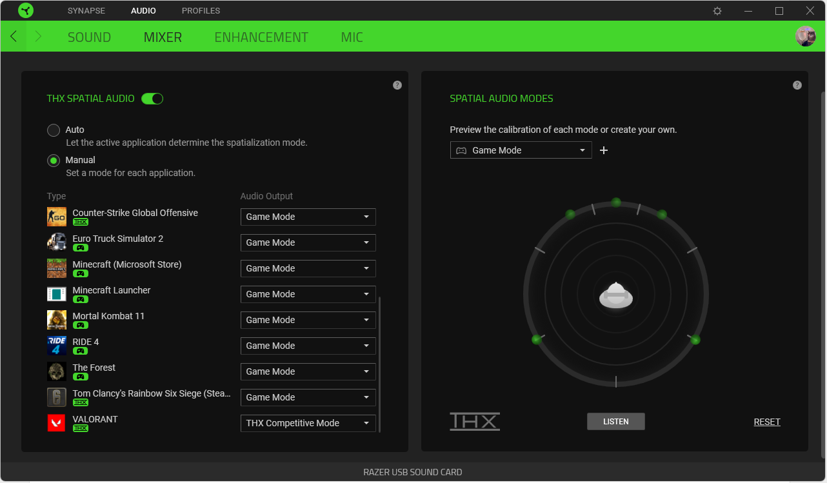Click the front right speaker dot
This screenshot has height=483, width=827.
tap(662, 214)
